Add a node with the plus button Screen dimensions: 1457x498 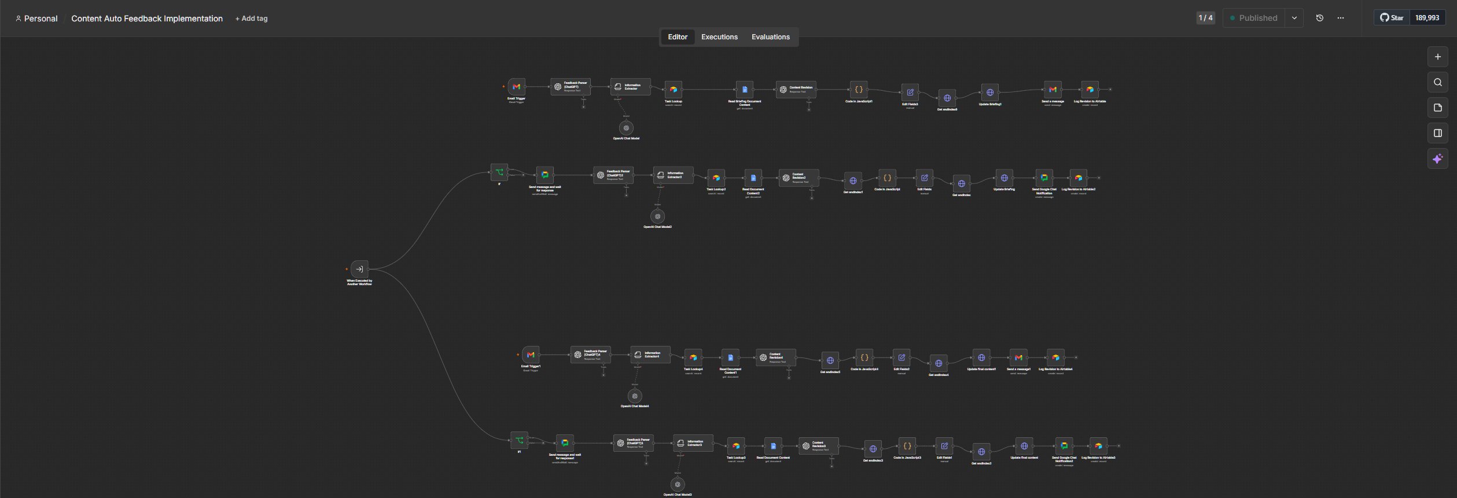1438,57
